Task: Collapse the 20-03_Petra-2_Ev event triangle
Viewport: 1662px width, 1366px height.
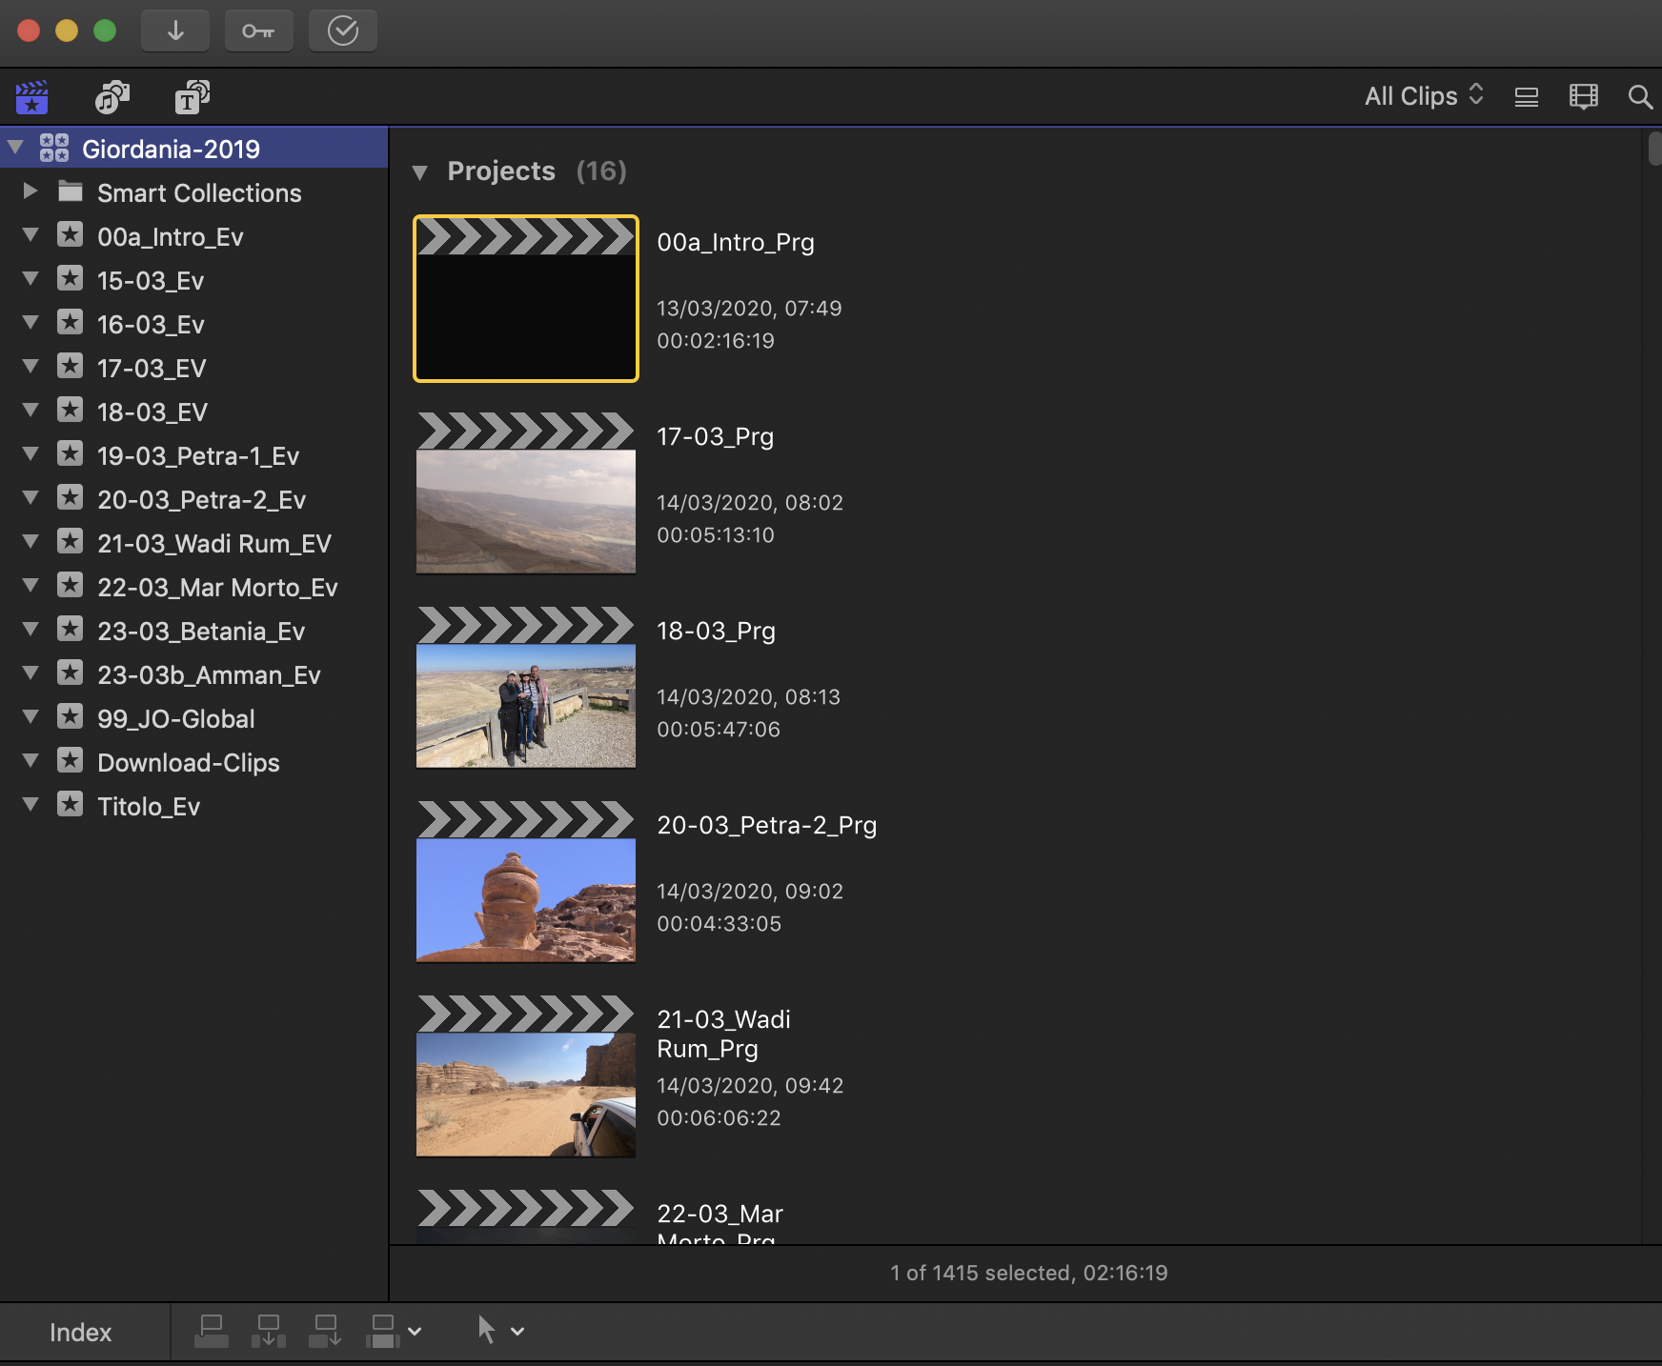Action: (30, 497)
